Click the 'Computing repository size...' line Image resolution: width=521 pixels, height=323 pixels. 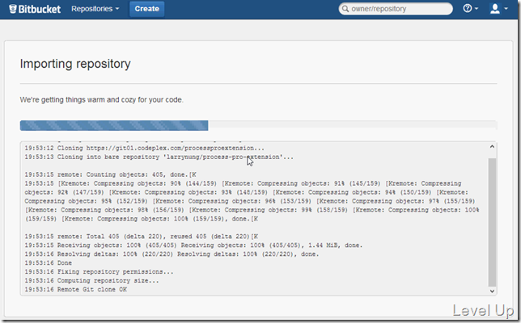pyautogui.click(x=91, y=280)
